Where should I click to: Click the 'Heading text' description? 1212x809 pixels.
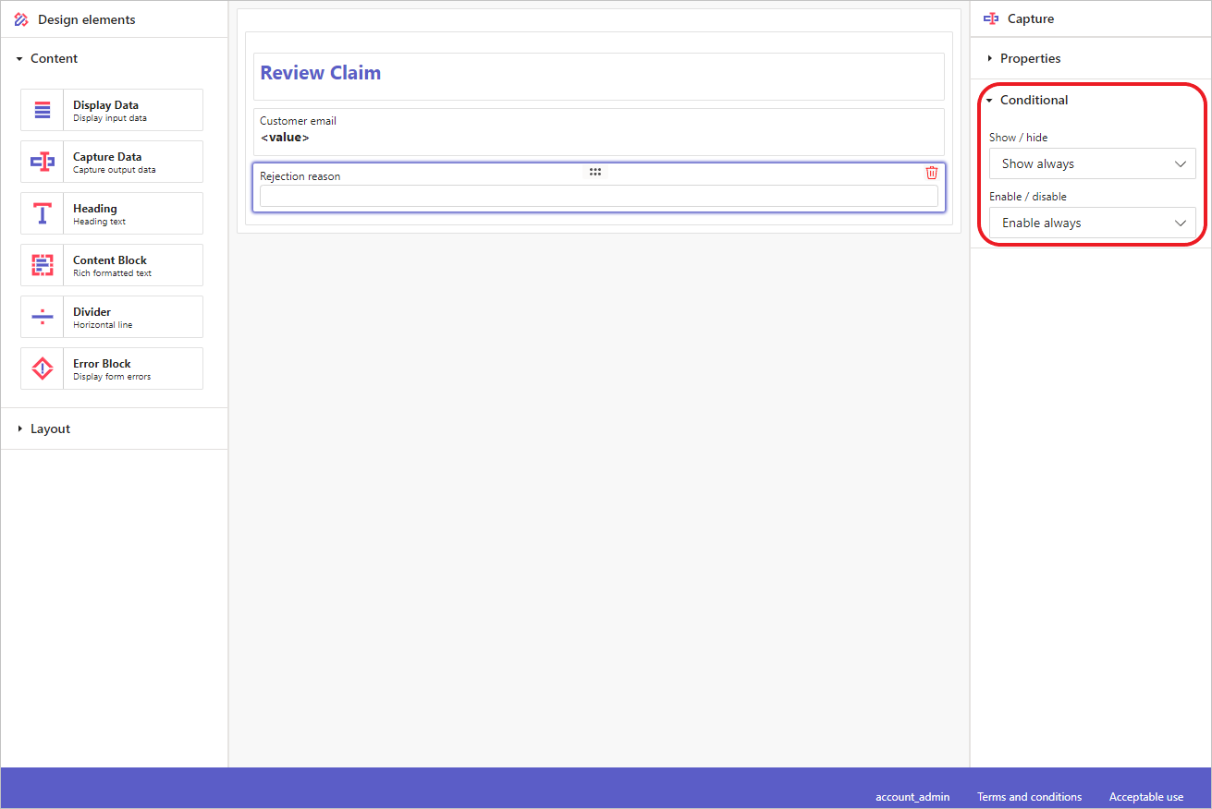coord(99,222)
